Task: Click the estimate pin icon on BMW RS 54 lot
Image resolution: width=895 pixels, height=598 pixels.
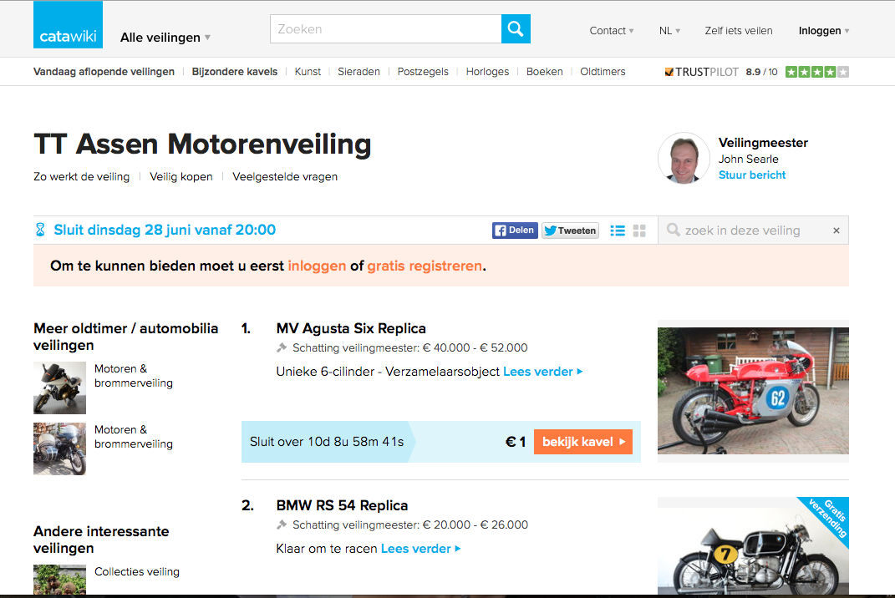Action: [282, 525]
